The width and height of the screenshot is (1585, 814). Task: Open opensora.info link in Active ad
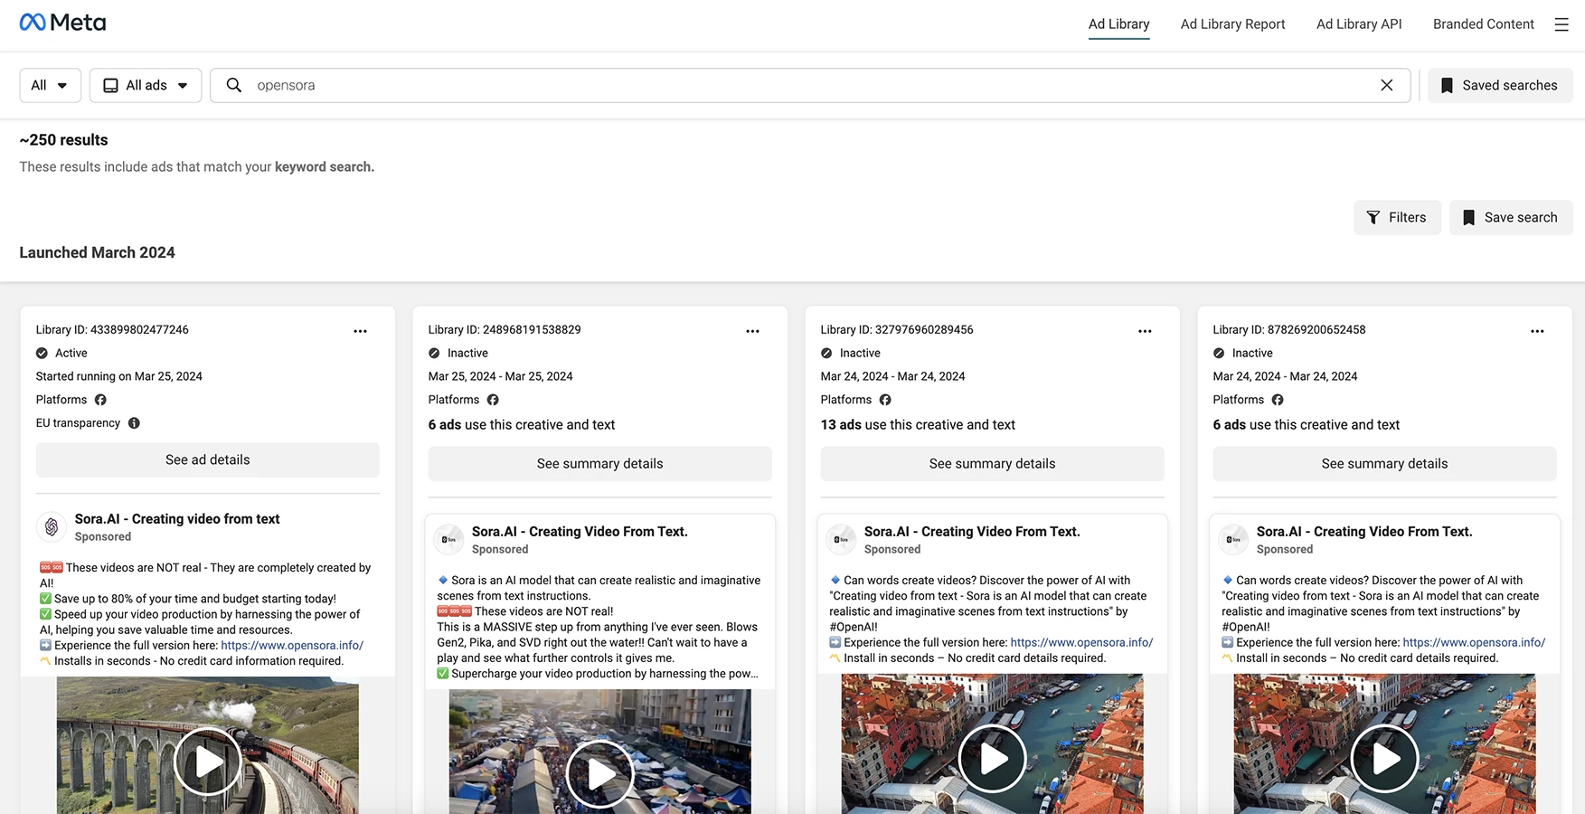point(292,646)
